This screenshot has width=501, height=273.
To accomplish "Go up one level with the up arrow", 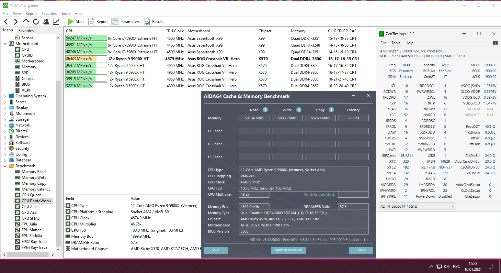I will pos(26,21).
